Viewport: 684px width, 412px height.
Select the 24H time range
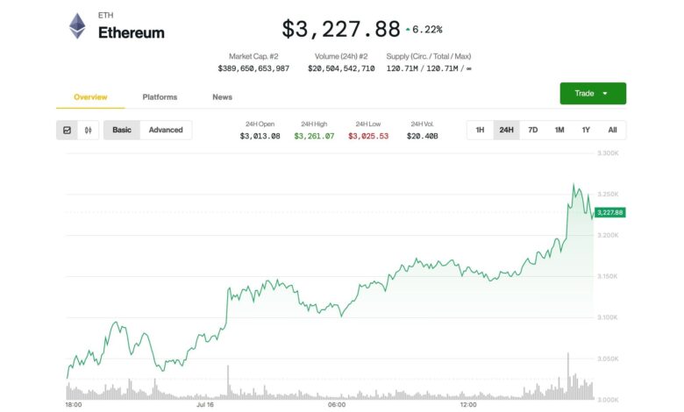506,130
